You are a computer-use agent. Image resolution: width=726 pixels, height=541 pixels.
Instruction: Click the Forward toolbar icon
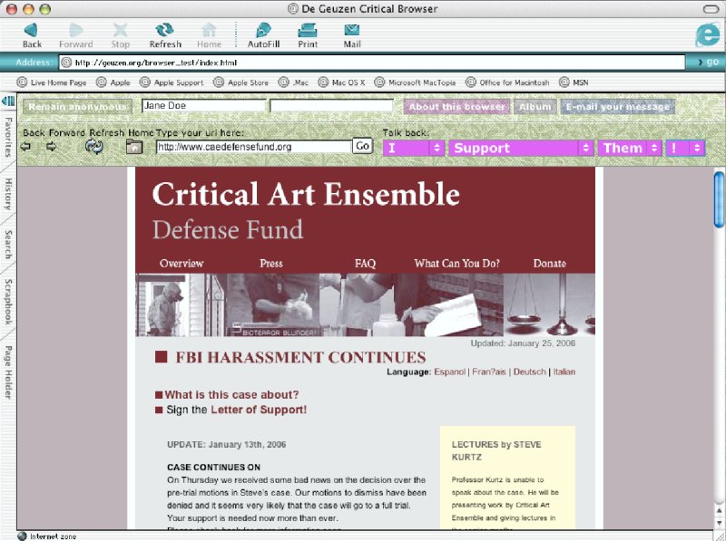[x=76, y=31]
